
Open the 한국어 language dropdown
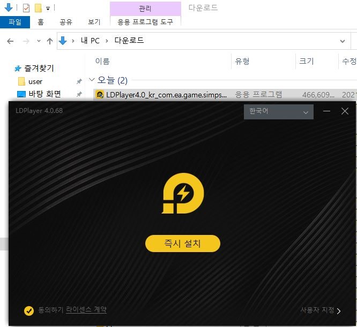click(x=278, y=111)
